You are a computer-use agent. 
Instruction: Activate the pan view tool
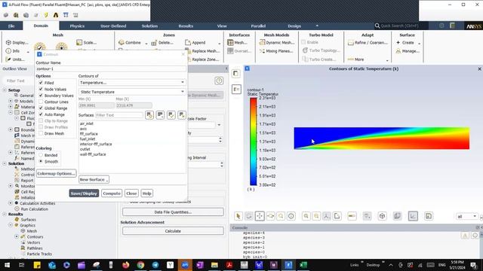point(260,216)
